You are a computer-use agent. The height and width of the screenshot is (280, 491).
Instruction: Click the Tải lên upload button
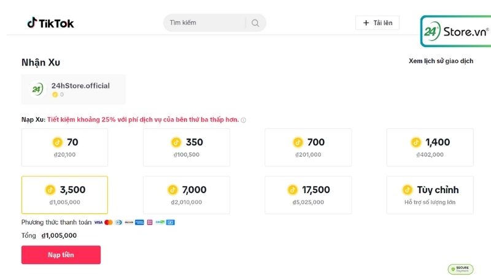tap(377, 23)
